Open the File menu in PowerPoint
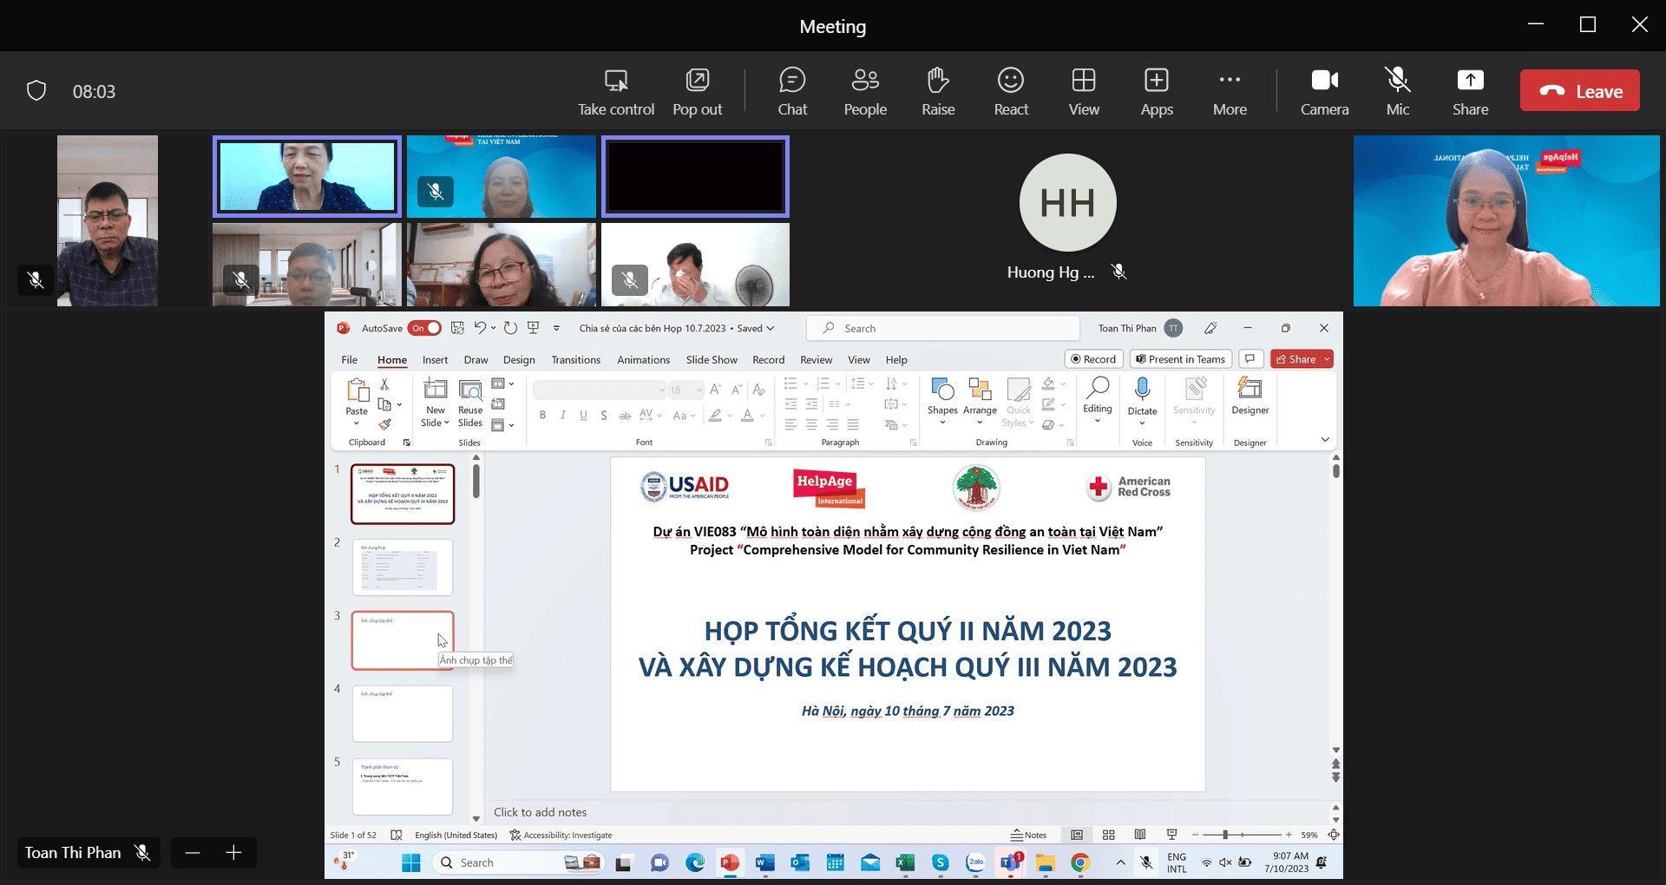This screenshot has width=1666, height=885. tap(349, 359)
